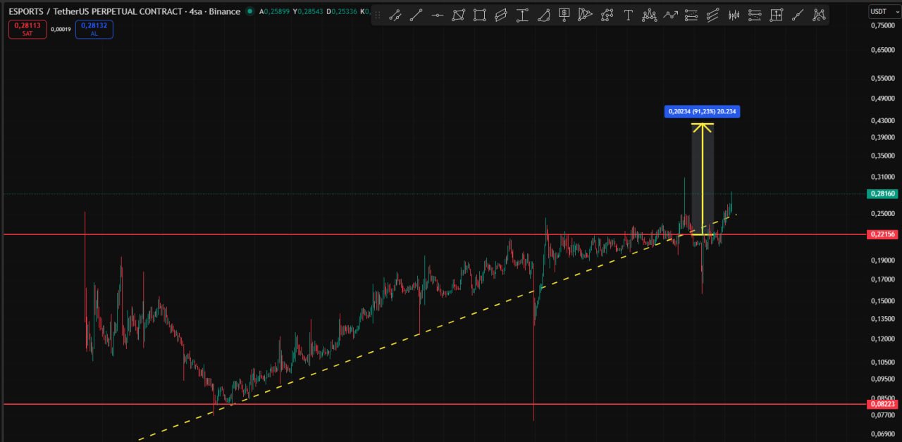This screenshot has width=902, height=442.
Task: Select the line tool beside the XABCD icon
Action: tap(797, 15)
